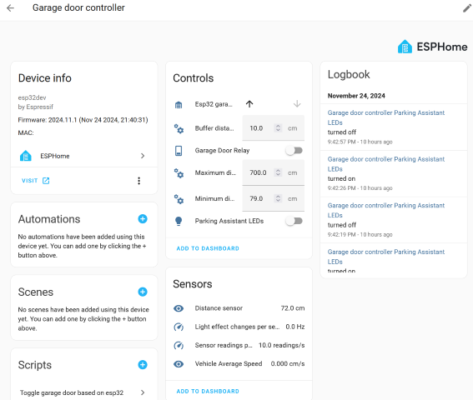Viewport: 473px width, 400px height.
Task: Click the Maximum distance 700.0 input field
Action: (274, 172)
